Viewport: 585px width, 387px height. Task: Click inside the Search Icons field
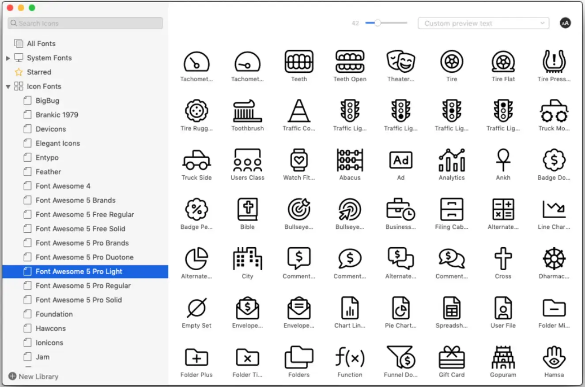pyautogui.click(x=85, y=23)
